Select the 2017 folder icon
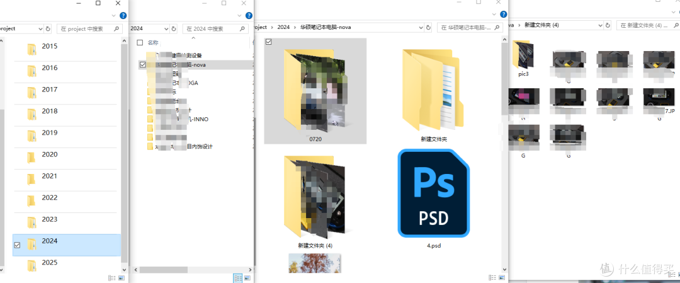 (x=31, y=93)
